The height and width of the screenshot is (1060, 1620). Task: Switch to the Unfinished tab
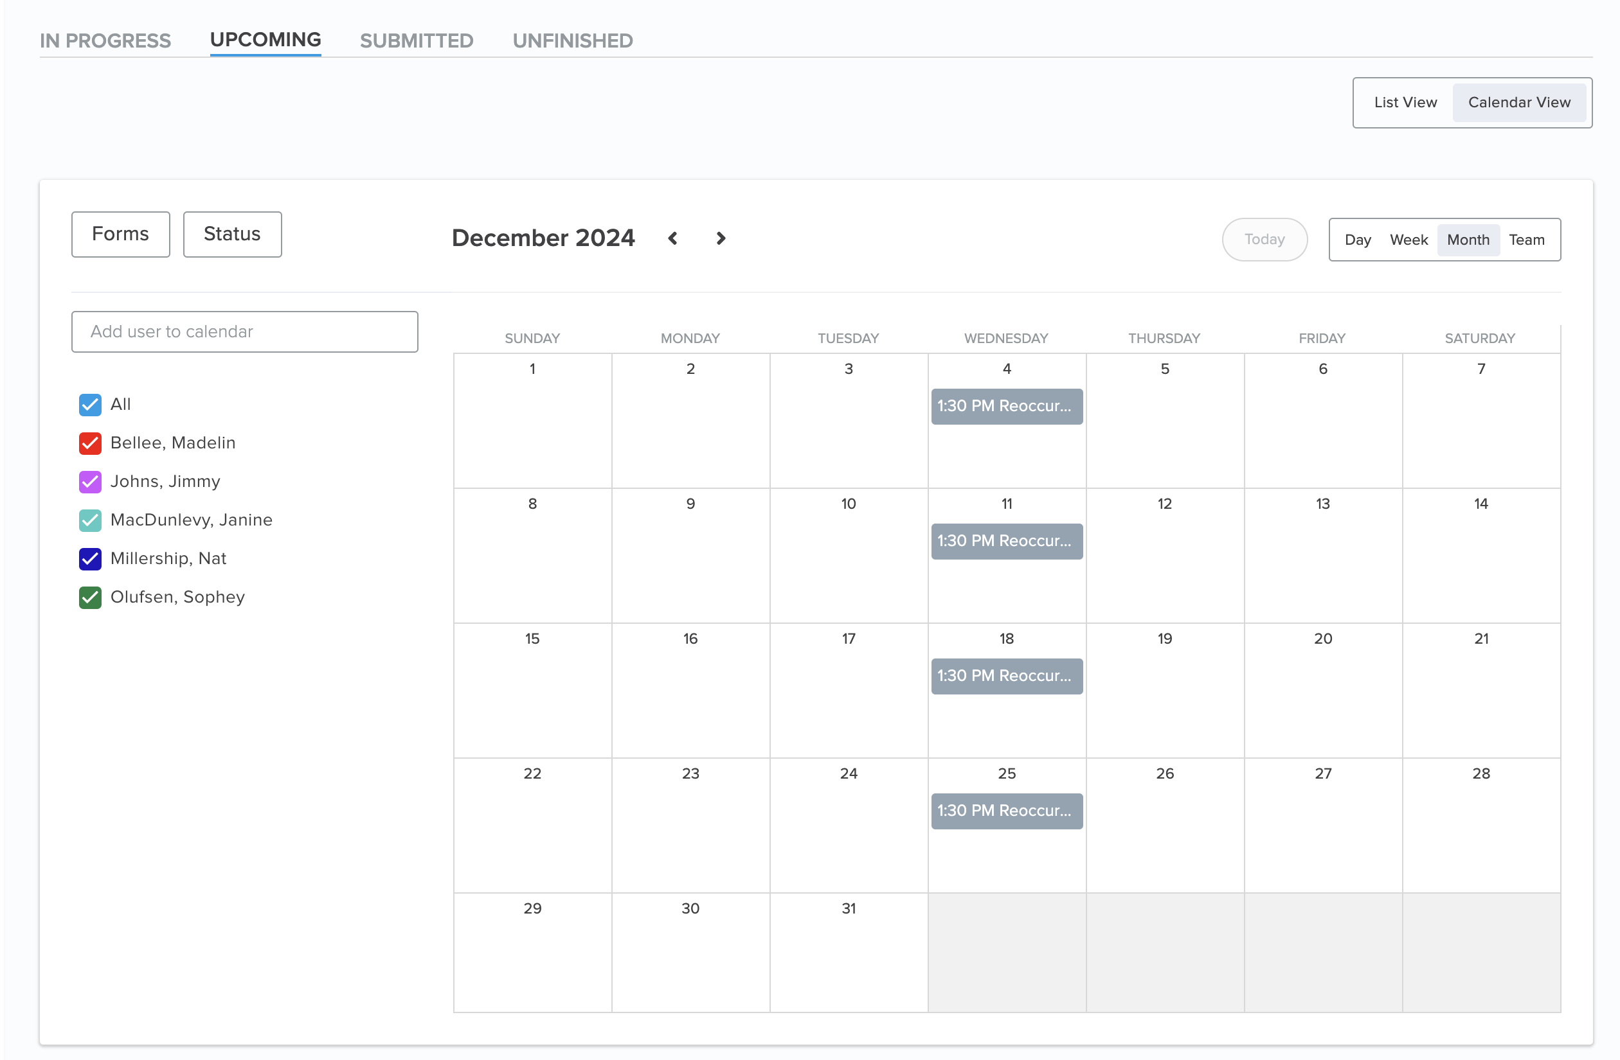pyautogui.click(x=572, y=41)
